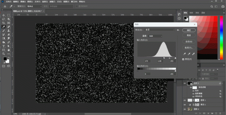Click the search magnifier icon top right
Image resolution: width=226 pixels, height=115 pixels.
point(212,6)
